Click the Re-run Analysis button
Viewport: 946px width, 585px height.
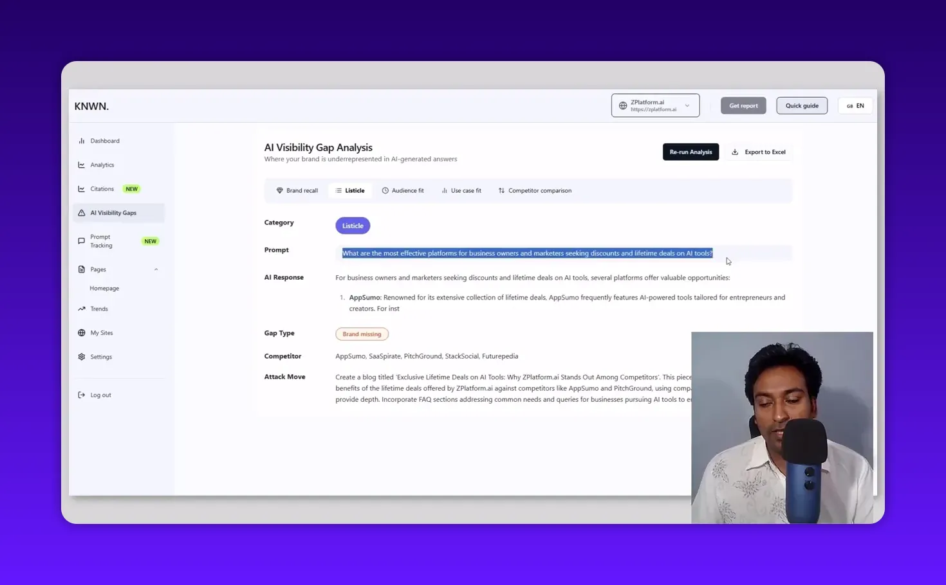click(x=691, y=152)
